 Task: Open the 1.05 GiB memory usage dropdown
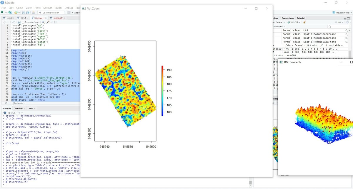(x=294, y=22)
